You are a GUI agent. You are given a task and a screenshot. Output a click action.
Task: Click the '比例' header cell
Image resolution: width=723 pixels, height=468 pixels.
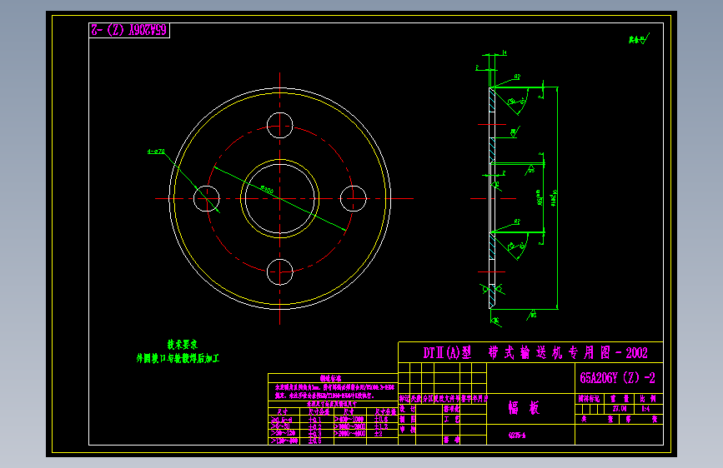click(x=648, y=398)
